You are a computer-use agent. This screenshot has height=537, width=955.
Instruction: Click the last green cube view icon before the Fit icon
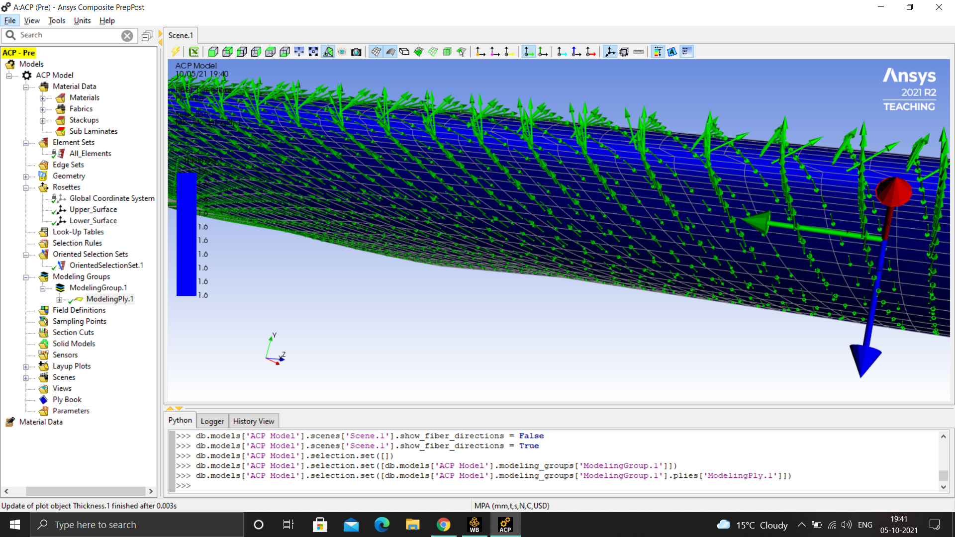(x=285, y=52)
